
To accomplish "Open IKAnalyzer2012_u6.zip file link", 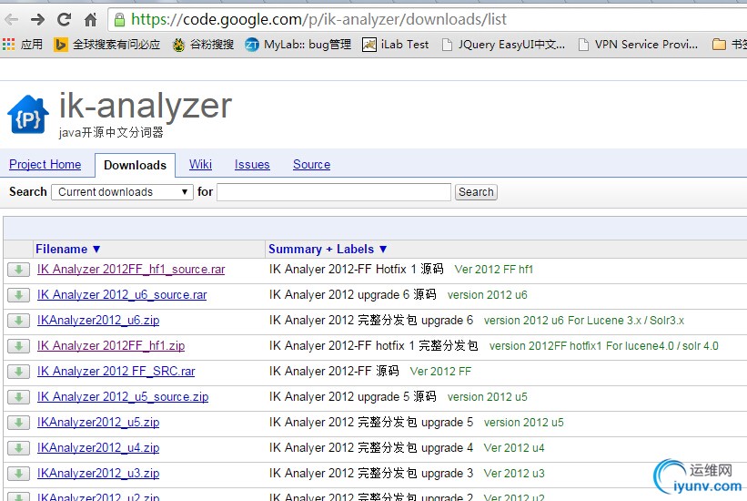I will click(x=98, y=320).
